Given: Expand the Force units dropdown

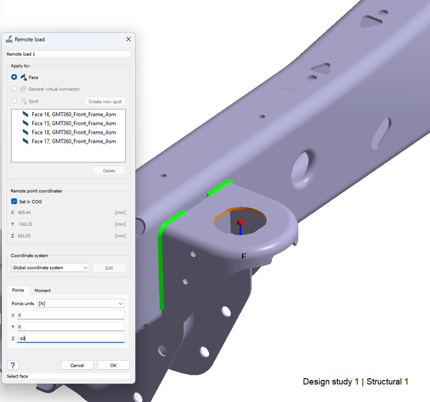Looking at the screenshot, I should point(80,304).
